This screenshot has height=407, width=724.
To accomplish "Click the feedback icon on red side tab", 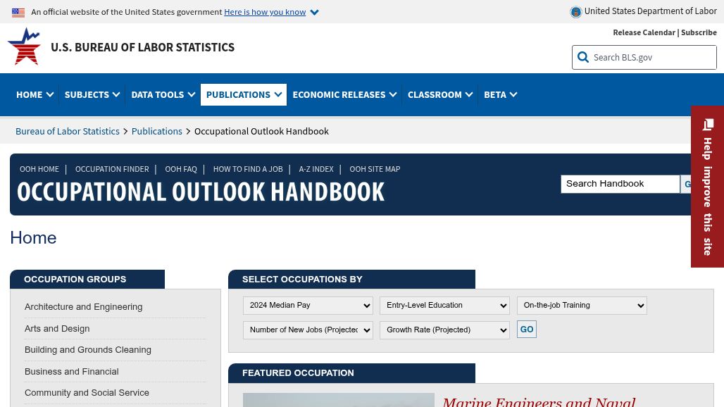I will click(708, 125).
